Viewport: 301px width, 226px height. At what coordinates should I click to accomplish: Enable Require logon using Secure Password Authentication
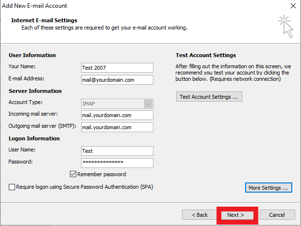[12, 187]
